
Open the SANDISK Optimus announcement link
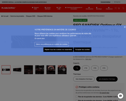pyautogui.click(x=24, y=2)
